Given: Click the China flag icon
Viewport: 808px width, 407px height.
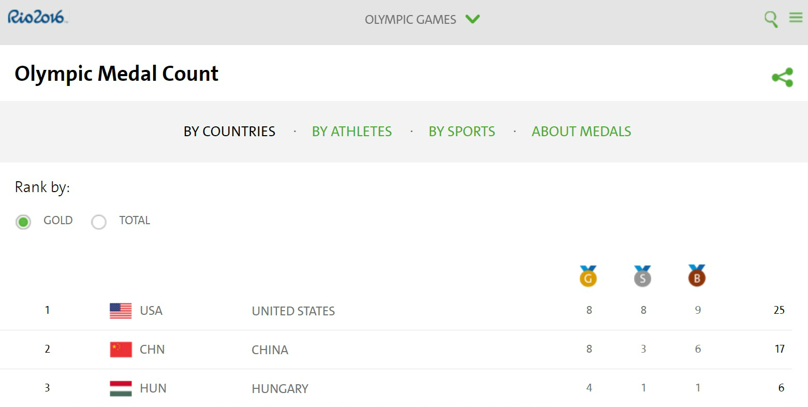Looking at the screenshot, I should (x=121, y=350).
